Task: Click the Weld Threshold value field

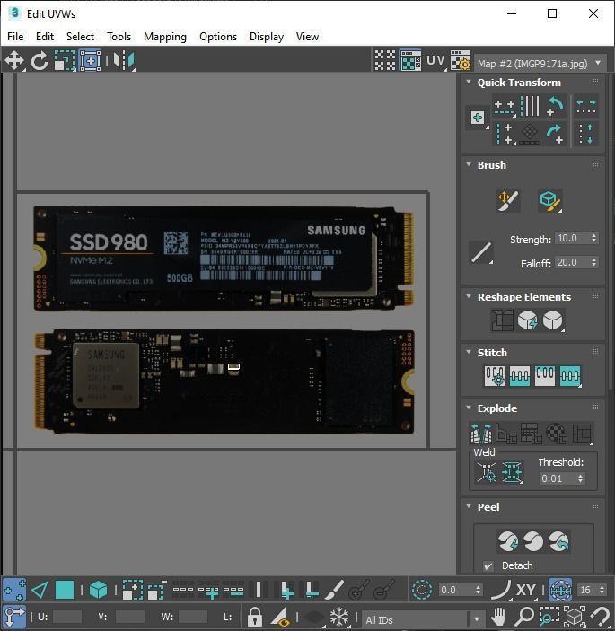Action: coord(558,478)
